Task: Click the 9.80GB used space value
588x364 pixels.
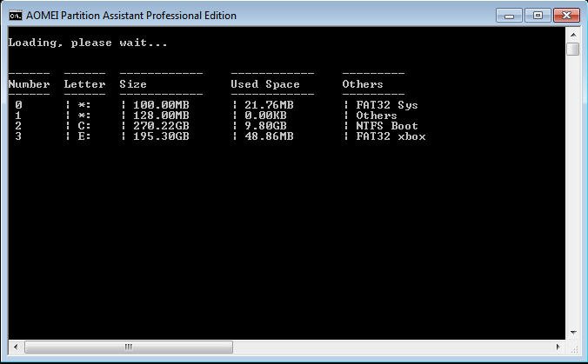Action: [x=265, y=126]
